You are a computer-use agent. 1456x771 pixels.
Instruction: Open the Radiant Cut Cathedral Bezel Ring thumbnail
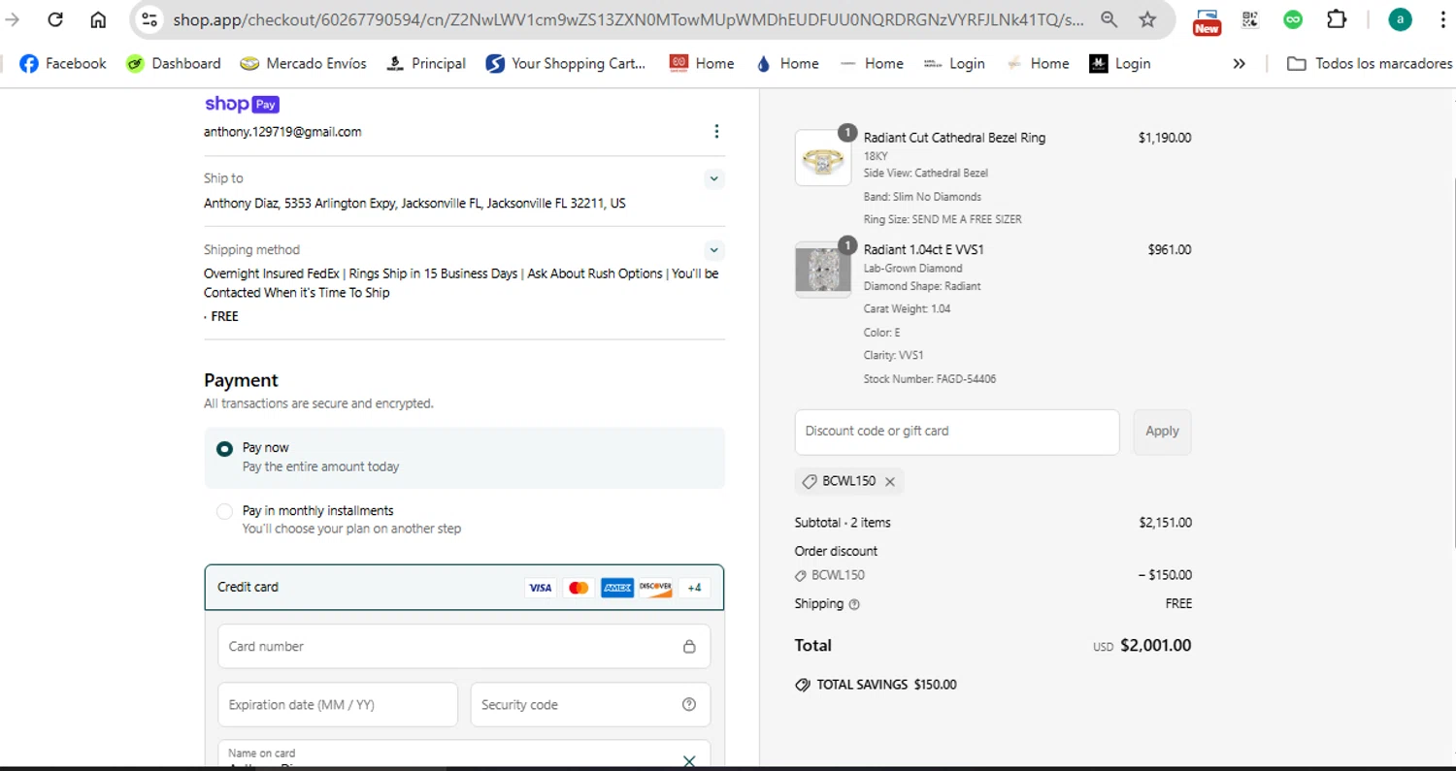pos(823,158)
